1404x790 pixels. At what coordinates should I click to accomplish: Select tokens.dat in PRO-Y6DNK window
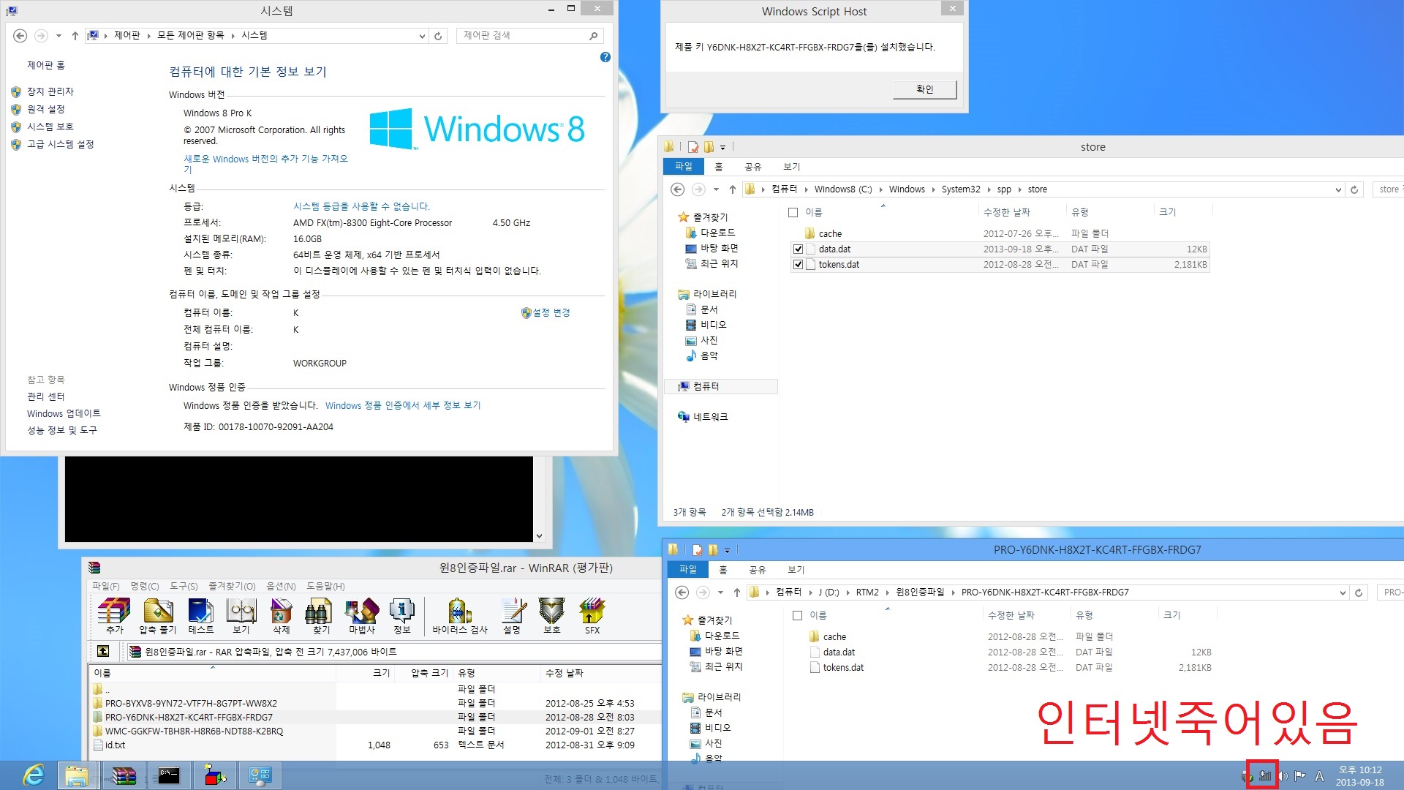click(843, 668)
